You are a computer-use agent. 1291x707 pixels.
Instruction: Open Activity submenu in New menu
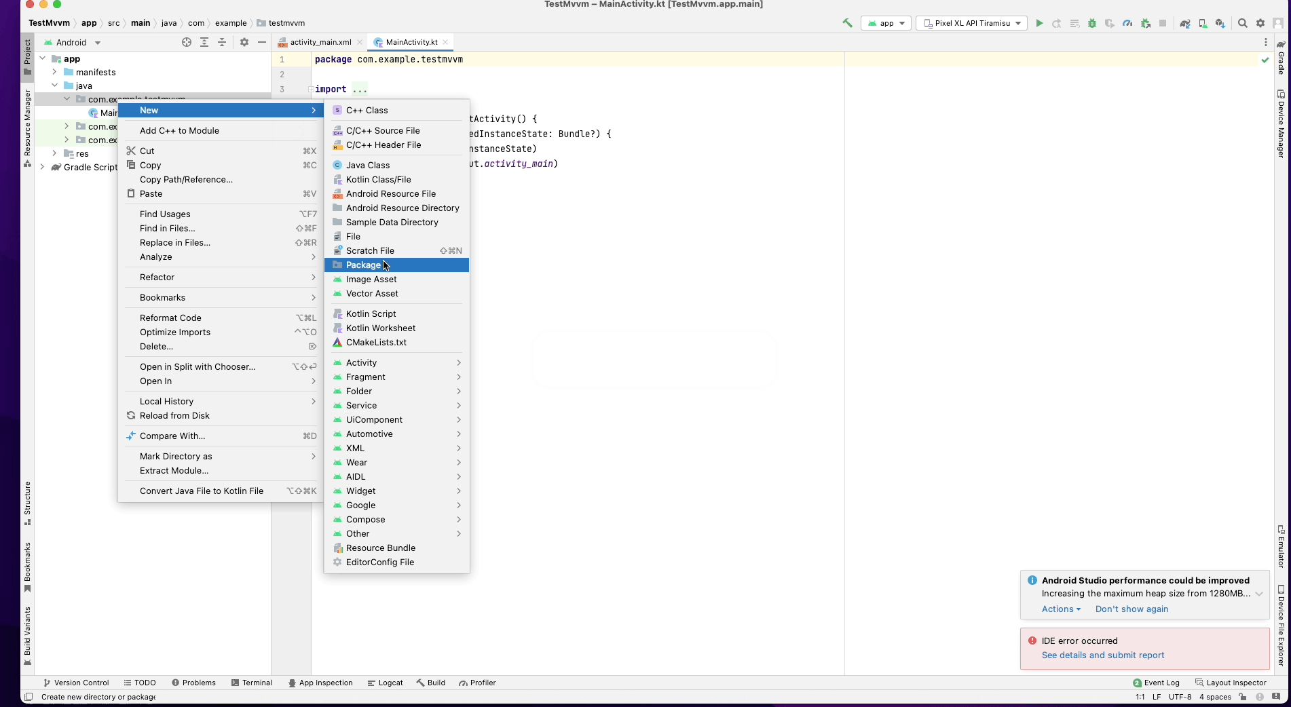(396, 362)
